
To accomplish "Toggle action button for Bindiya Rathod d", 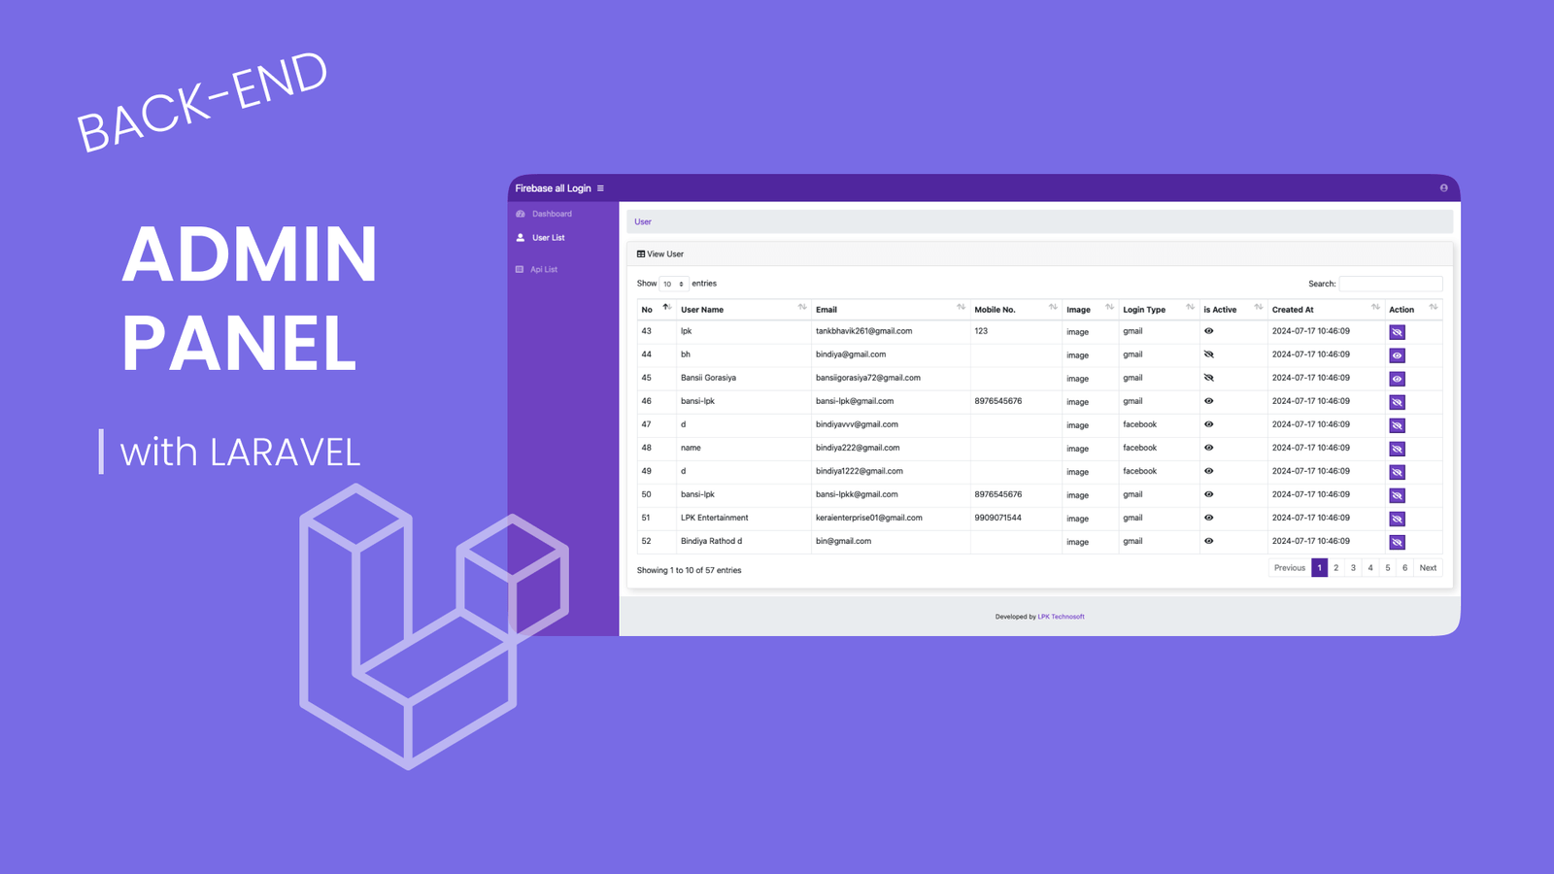I will tap(1397, 542).
